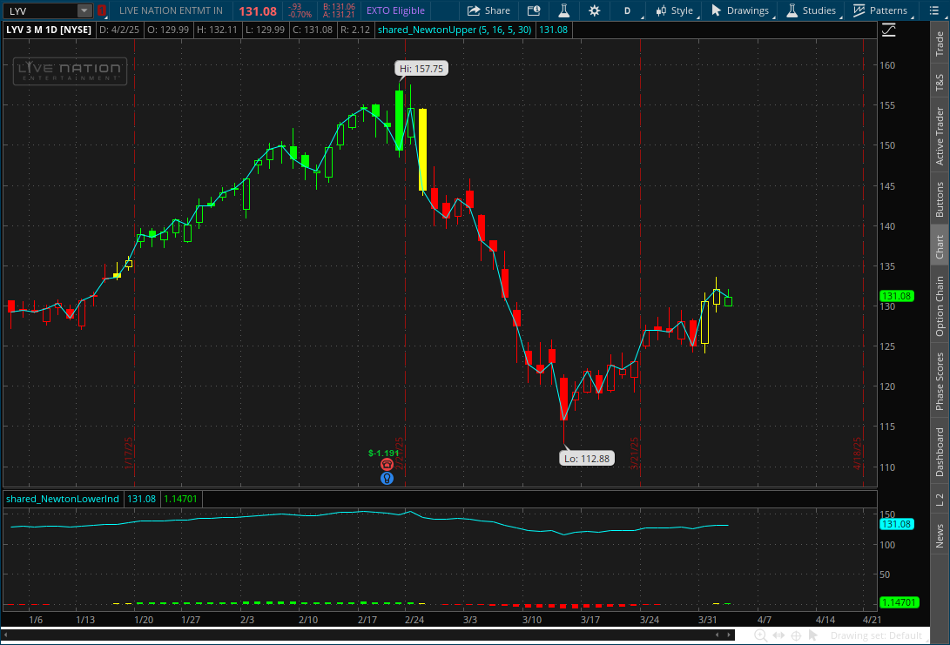The height and width of the screenshot is (645, 950).
Task: Open chart settings gear icon
Action: [594, 10]
